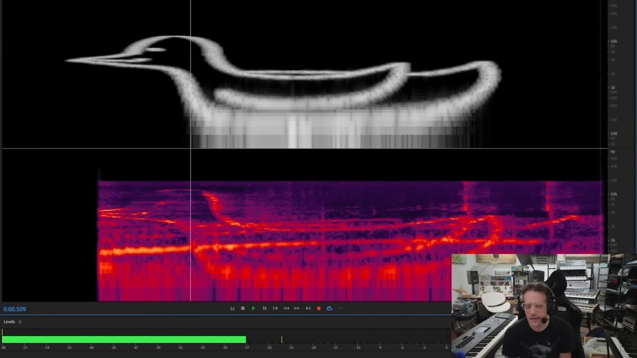The height and width of the screenshot is (358, 637).
Task: Move playhead to next marker
Action: 308,309
